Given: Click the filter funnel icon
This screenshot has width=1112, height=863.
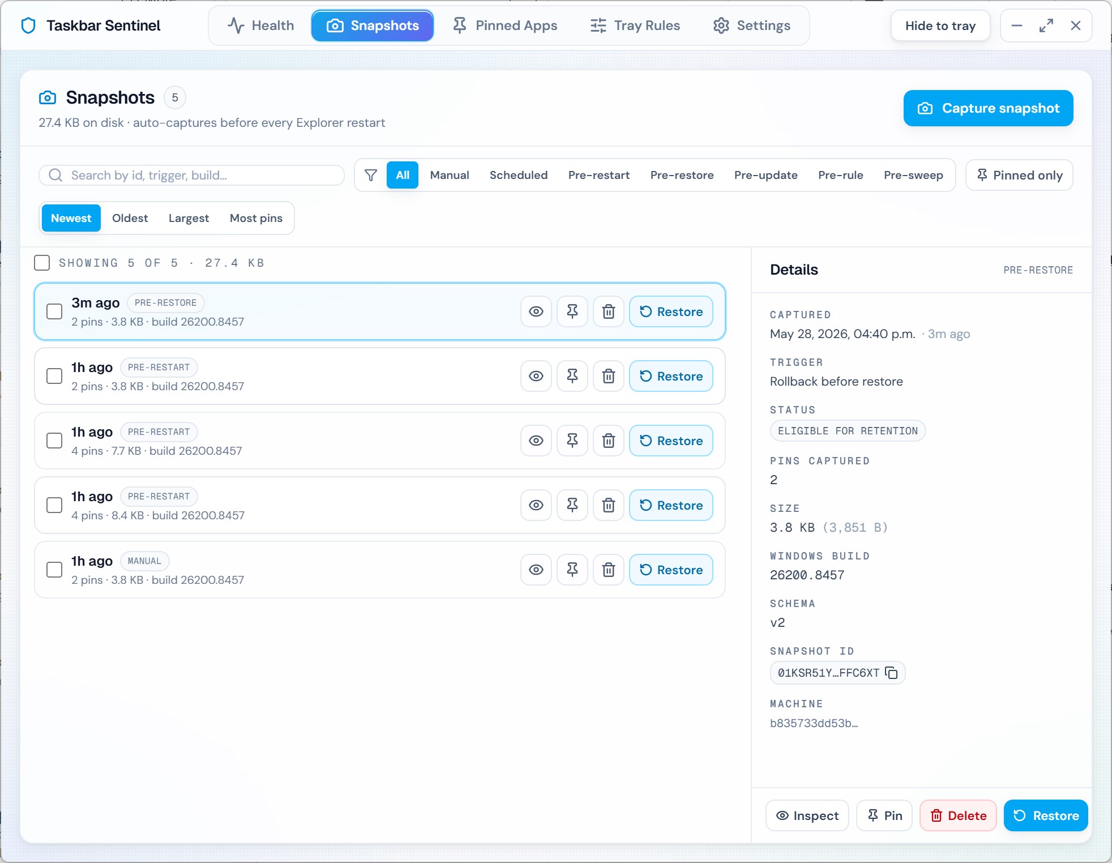Looking at the screenshot, I should [371, 175].
